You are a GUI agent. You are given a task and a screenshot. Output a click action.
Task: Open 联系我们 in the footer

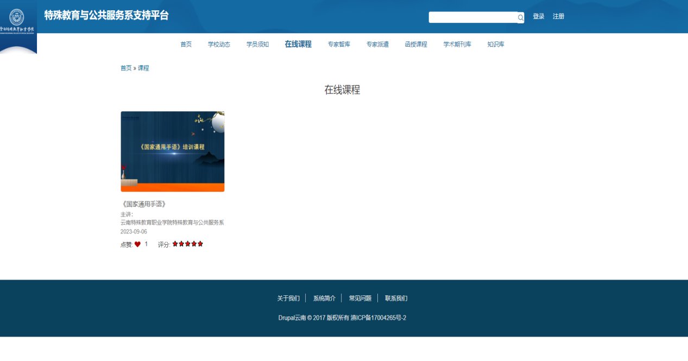[x=396, y=298]
